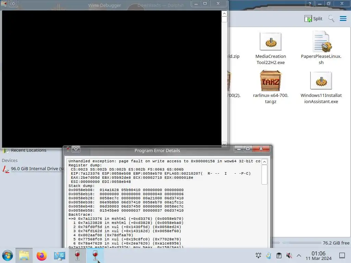Launch Firefox from the taskbar

(x=41, y=255)
